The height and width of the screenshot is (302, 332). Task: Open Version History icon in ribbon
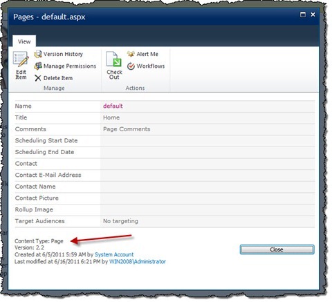(38, 54)
